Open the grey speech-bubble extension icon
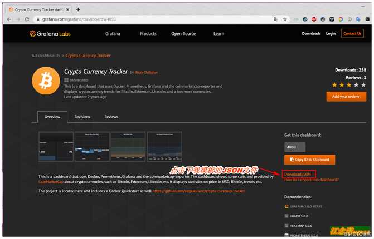Viewport: 374px width, 239px height. tap(349, 19)
